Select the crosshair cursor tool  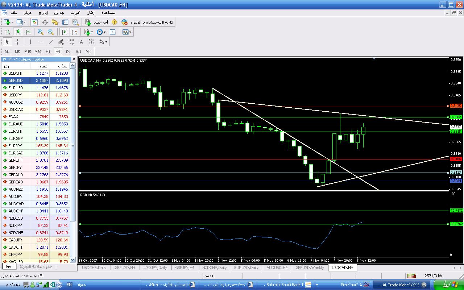point(17,42)
